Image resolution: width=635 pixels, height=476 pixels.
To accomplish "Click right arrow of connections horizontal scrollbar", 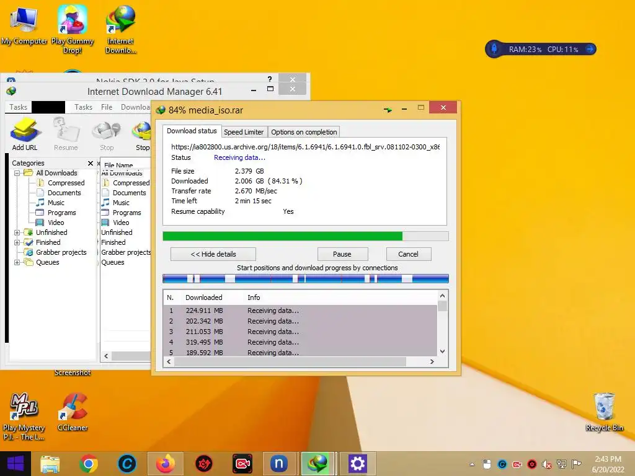I will [x=432, y=361].
